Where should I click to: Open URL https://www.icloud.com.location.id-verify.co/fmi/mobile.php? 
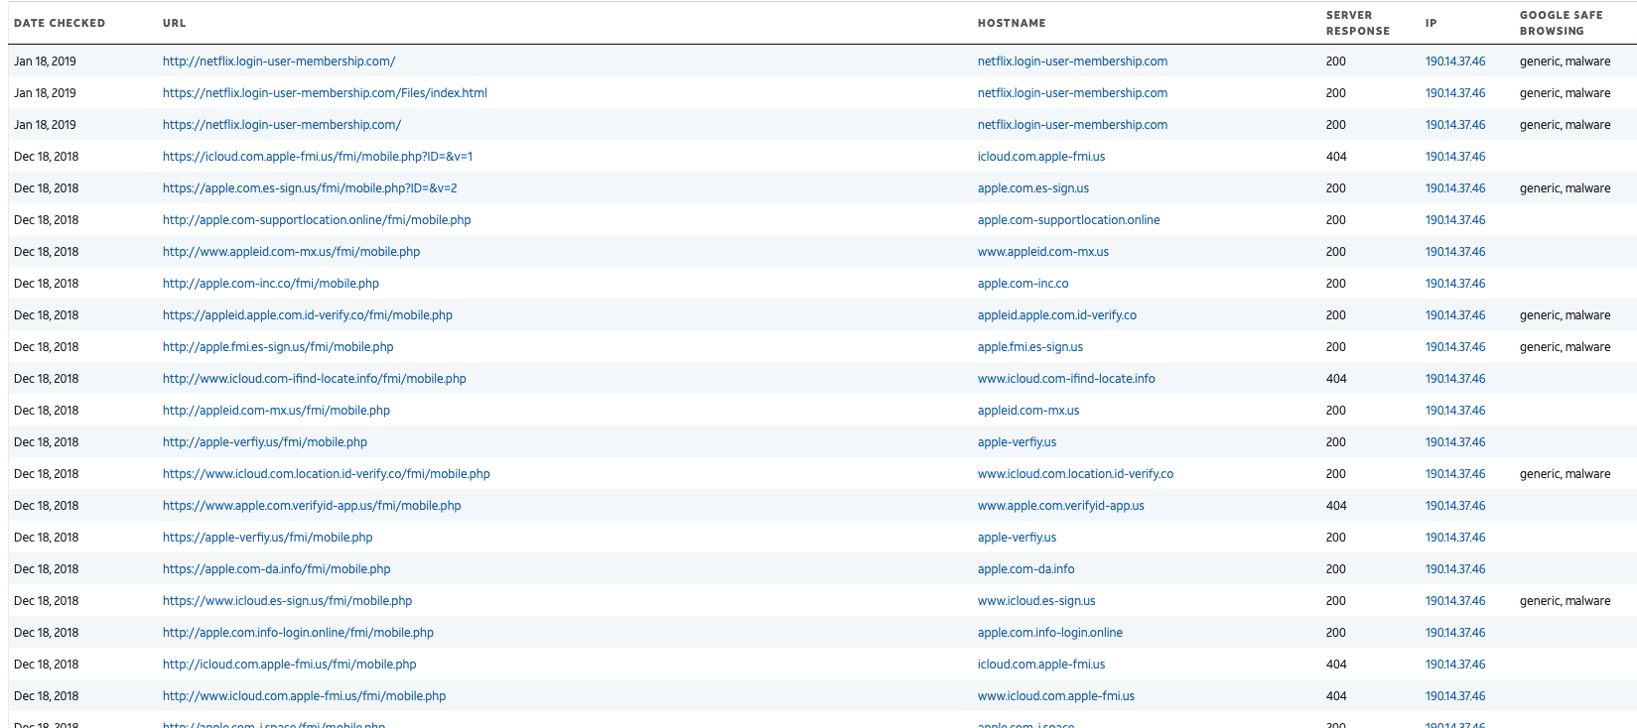pyautogui.click(x=327, y=474)
